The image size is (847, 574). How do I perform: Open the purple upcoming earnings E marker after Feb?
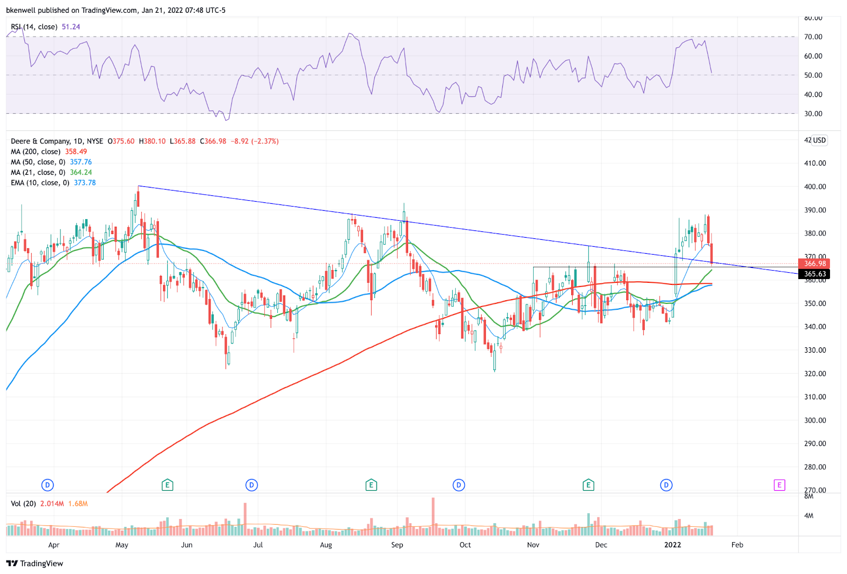coord(779,485)
